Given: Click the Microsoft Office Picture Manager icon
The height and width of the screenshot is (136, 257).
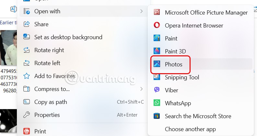Looking at the screenshot, I should [x=157, y=13].
